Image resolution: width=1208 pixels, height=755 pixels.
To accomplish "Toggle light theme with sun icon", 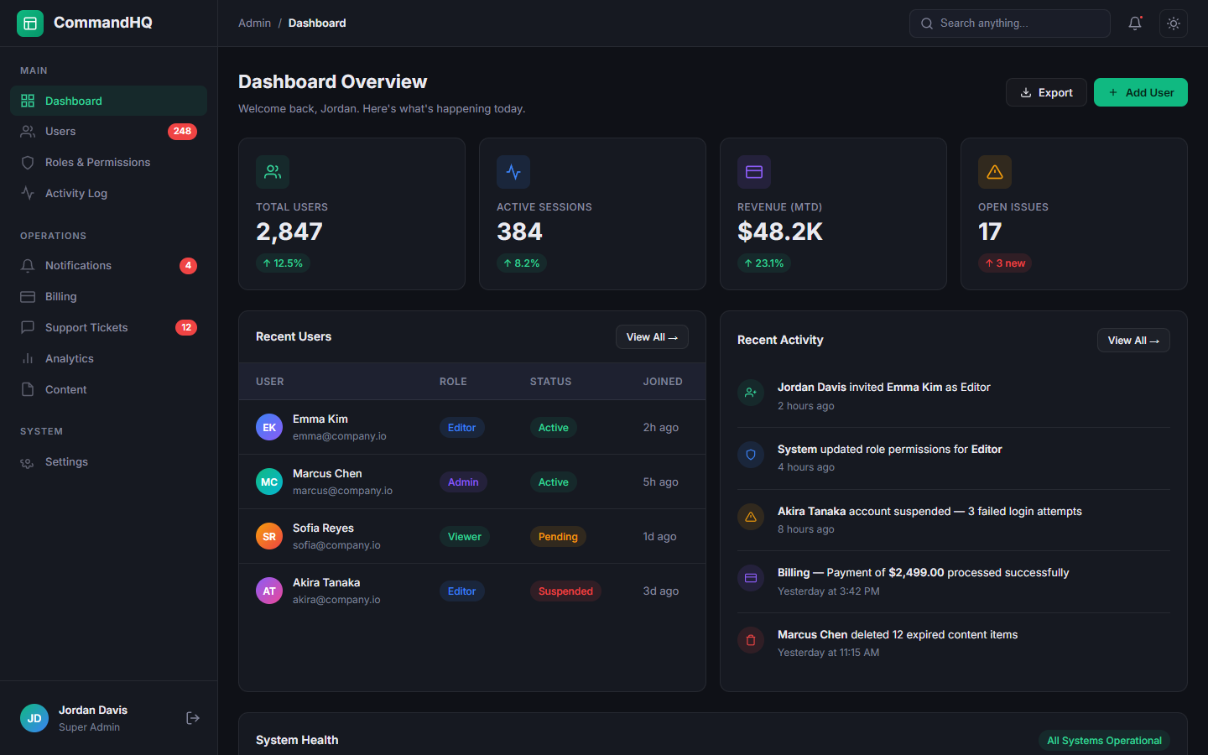I will [x=1174, y=23].
